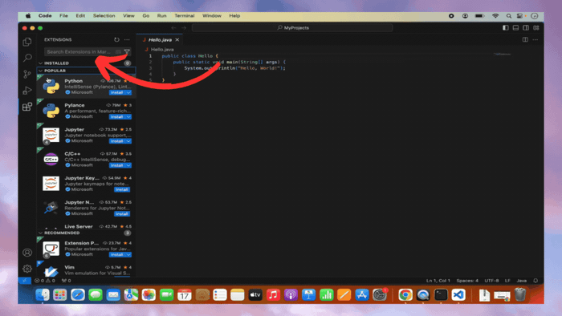Viewport: 562px width, 316px height.
Task: Toggle the bottom panel
Action: (515, 27)
